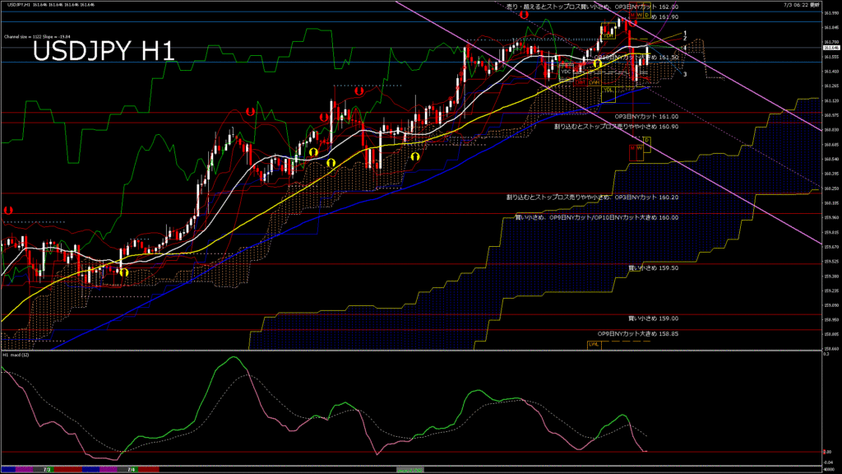Click the red arrow marker at far left
Viewport: 842px width, 474px height.
[x=8, y=210]
